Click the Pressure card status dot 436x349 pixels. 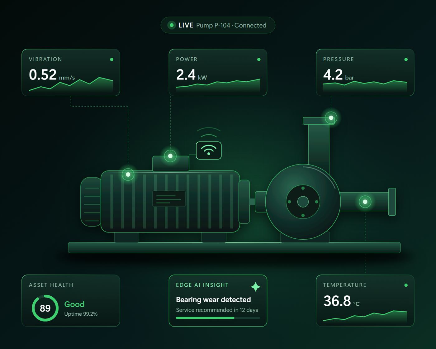pyautogui.click(x=406, y=60)
